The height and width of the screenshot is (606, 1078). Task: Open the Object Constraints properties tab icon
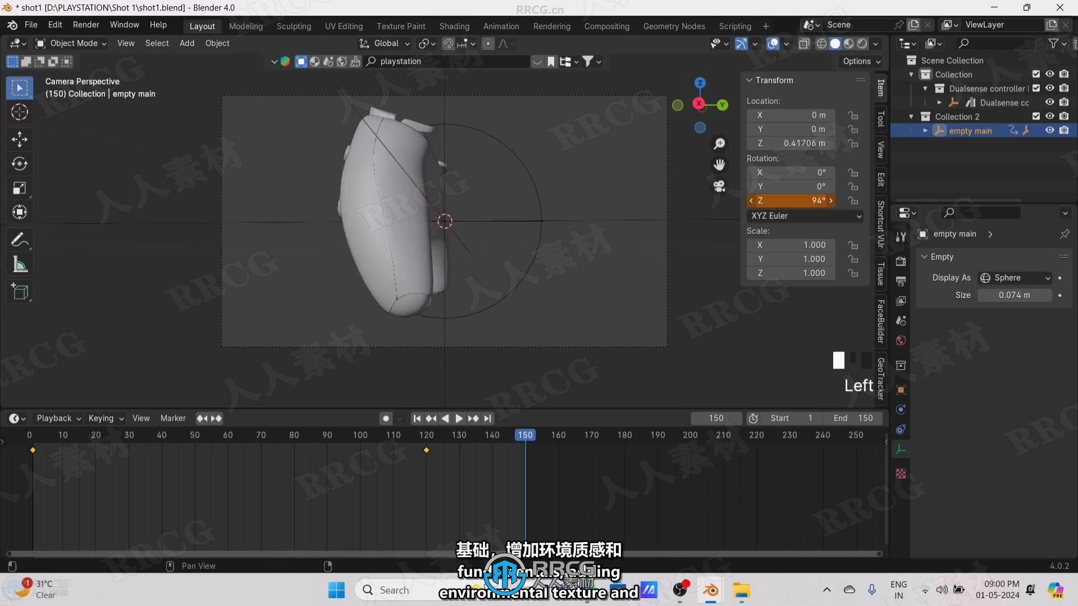click(901, 430)
